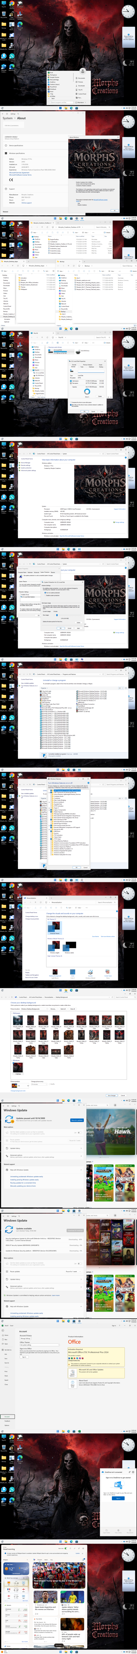Click the About Word button
The width and height of the screenshot is (137, 1654).
pos(73,1384)
